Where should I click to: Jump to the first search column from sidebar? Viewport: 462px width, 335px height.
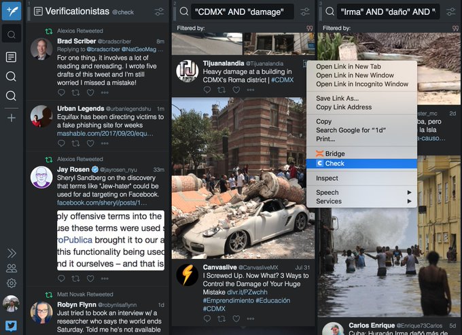pos(11,76)
